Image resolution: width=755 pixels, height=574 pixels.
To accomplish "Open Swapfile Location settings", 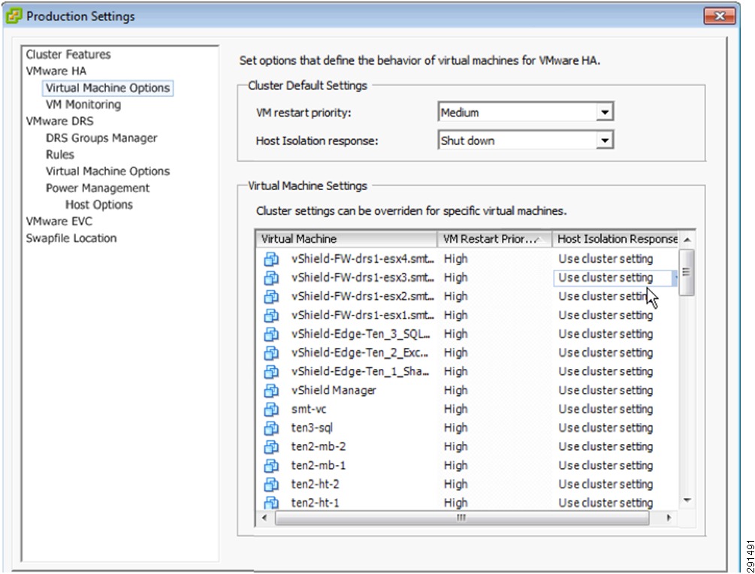I will tap(71, 238).
